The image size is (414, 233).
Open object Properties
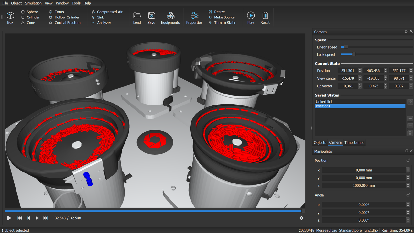194,18
